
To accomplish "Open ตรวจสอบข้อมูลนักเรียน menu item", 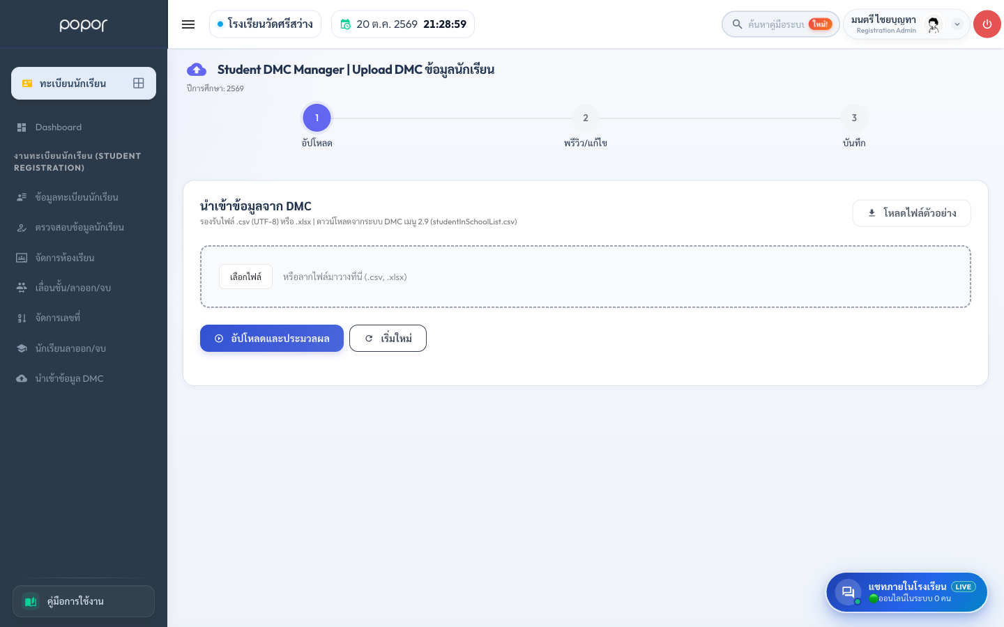I will (x=84, y=227).
